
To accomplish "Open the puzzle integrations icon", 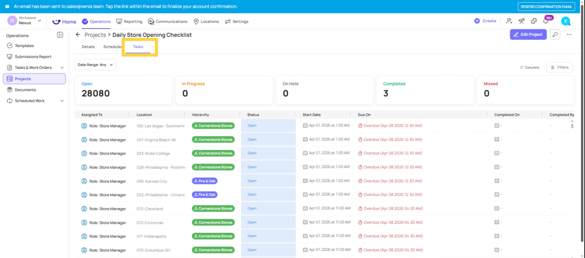I will click(534, 21).
